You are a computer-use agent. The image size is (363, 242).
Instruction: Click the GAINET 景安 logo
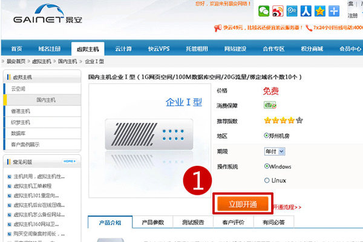coord(48,14)
